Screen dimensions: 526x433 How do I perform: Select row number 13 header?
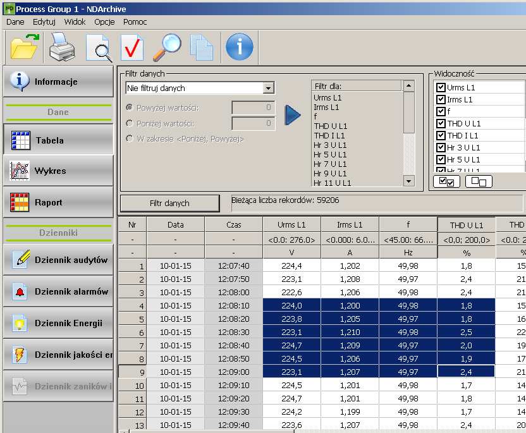(x=133, y=425)
